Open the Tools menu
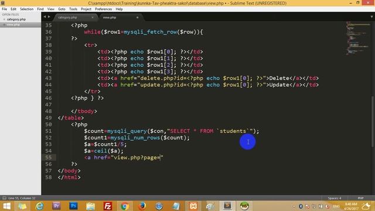 73,9
